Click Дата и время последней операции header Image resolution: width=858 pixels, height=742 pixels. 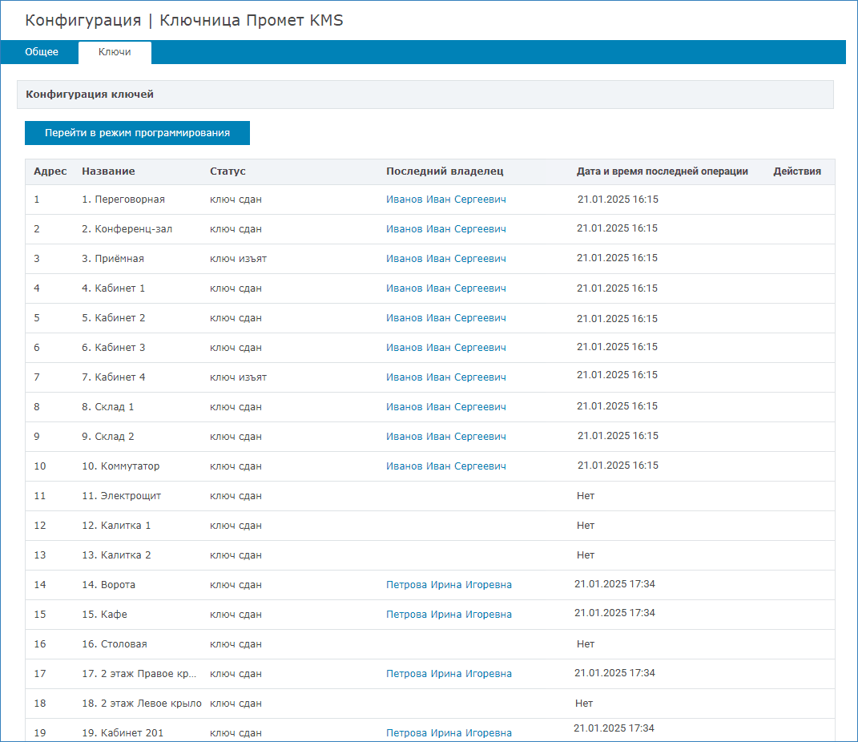tap(662, 171)
